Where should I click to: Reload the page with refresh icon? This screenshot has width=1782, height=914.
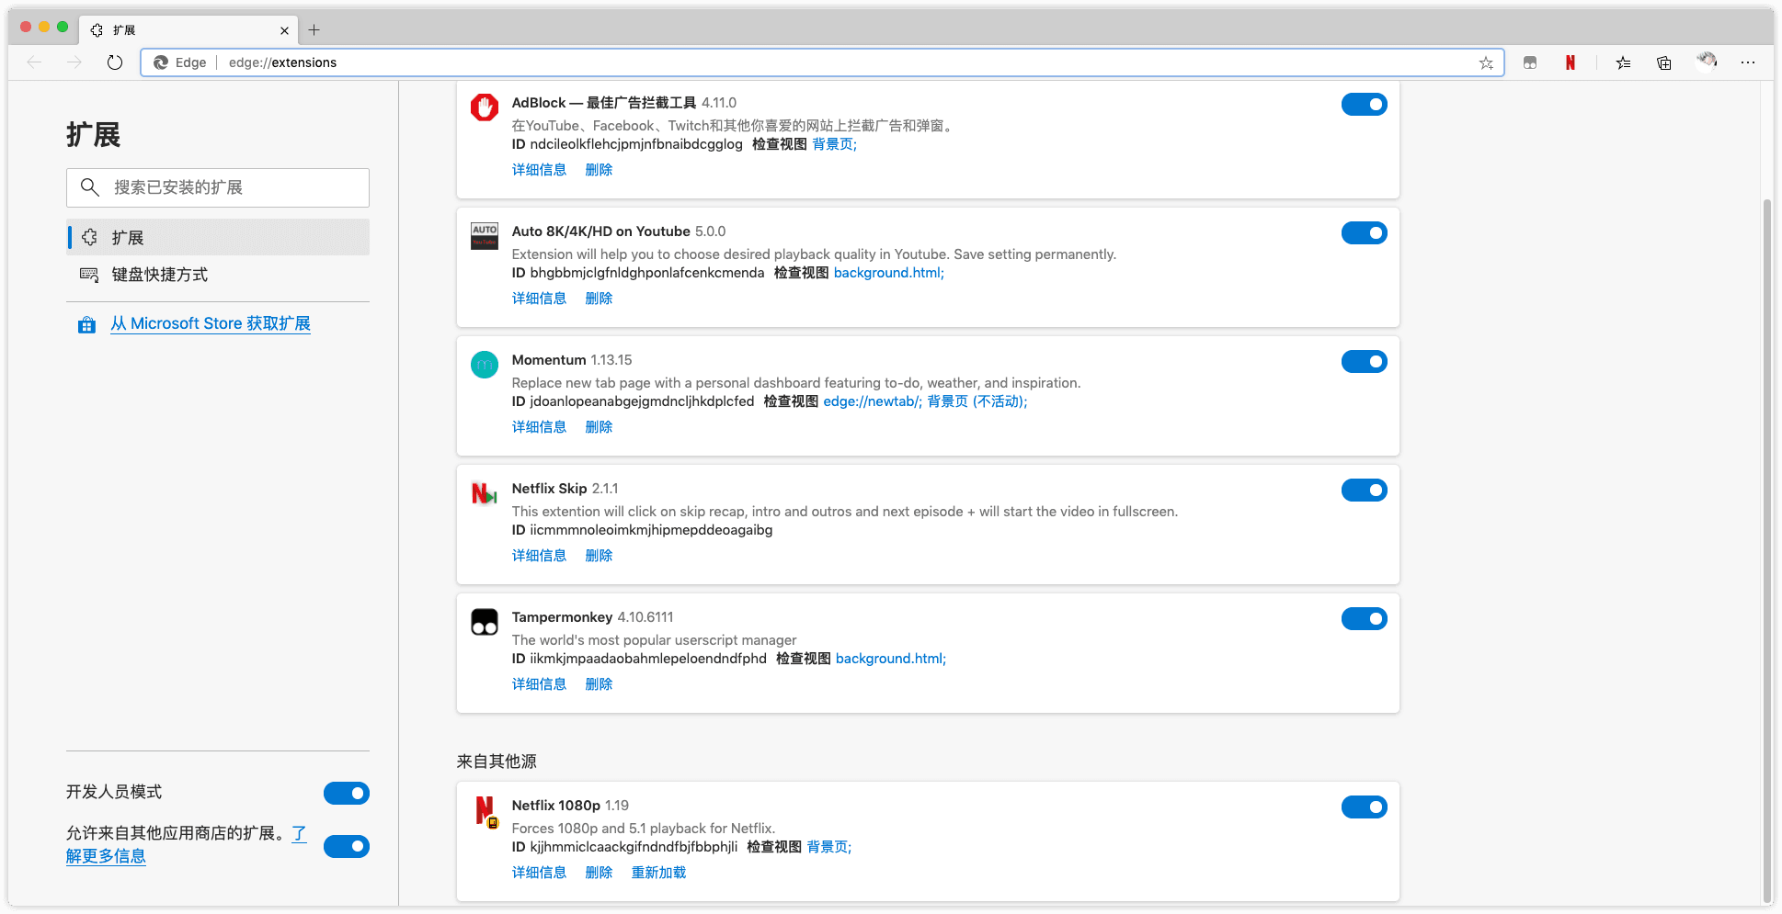tap(115, 62)
